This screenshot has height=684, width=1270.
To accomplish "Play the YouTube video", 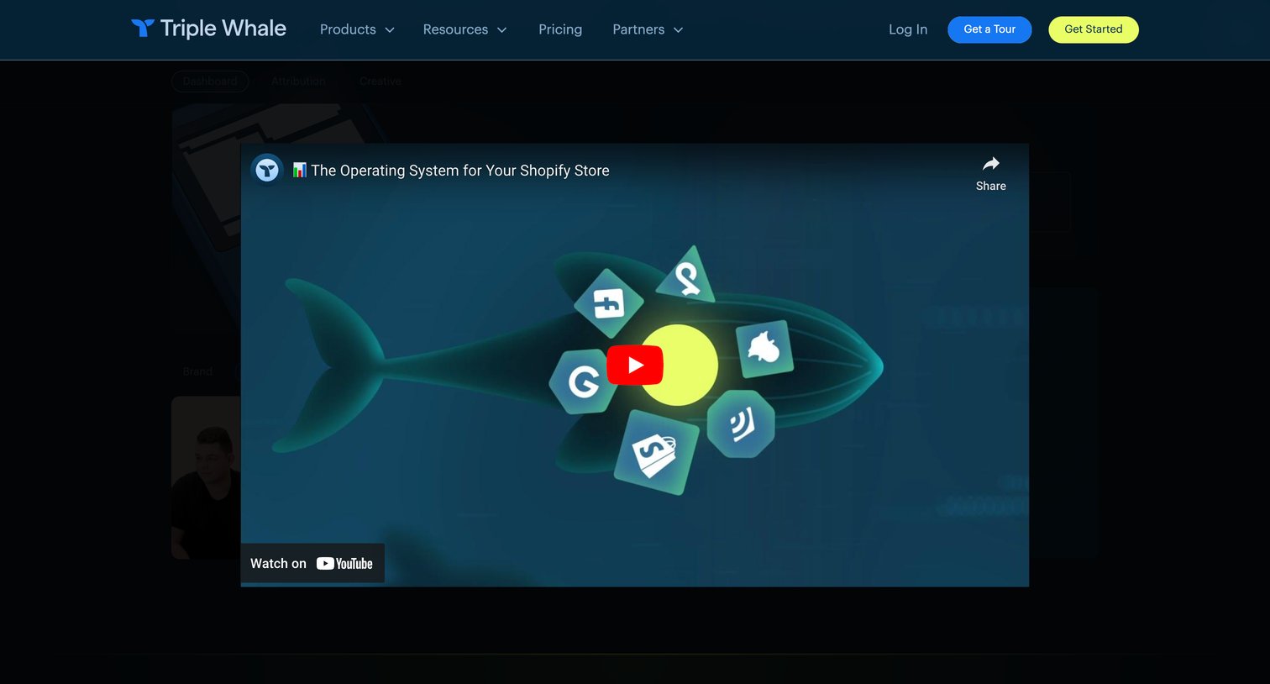I will [635, 365].
